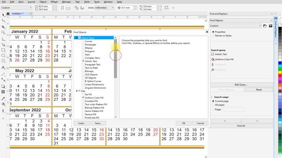This screenshot has width=282, height=158.
Task: Select the Interactive Fill tool
Action: click(x=3, y=104)
